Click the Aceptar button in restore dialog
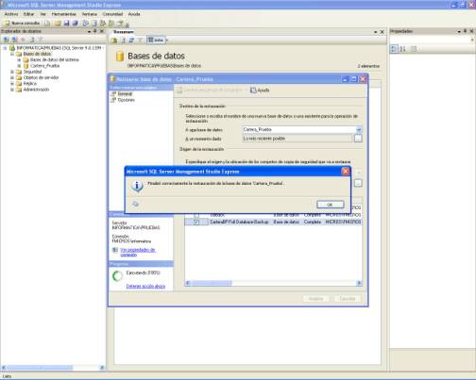The height and width of the screenshot is (380, 476). [x=315, y=299]
